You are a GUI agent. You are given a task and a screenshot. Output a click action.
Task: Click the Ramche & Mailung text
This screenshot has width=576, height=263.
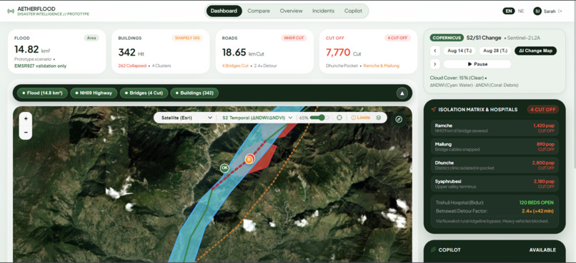coord(382,66)
